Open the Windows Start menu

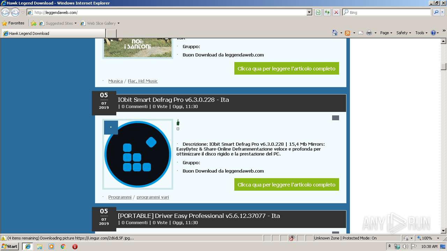(9, 246)
